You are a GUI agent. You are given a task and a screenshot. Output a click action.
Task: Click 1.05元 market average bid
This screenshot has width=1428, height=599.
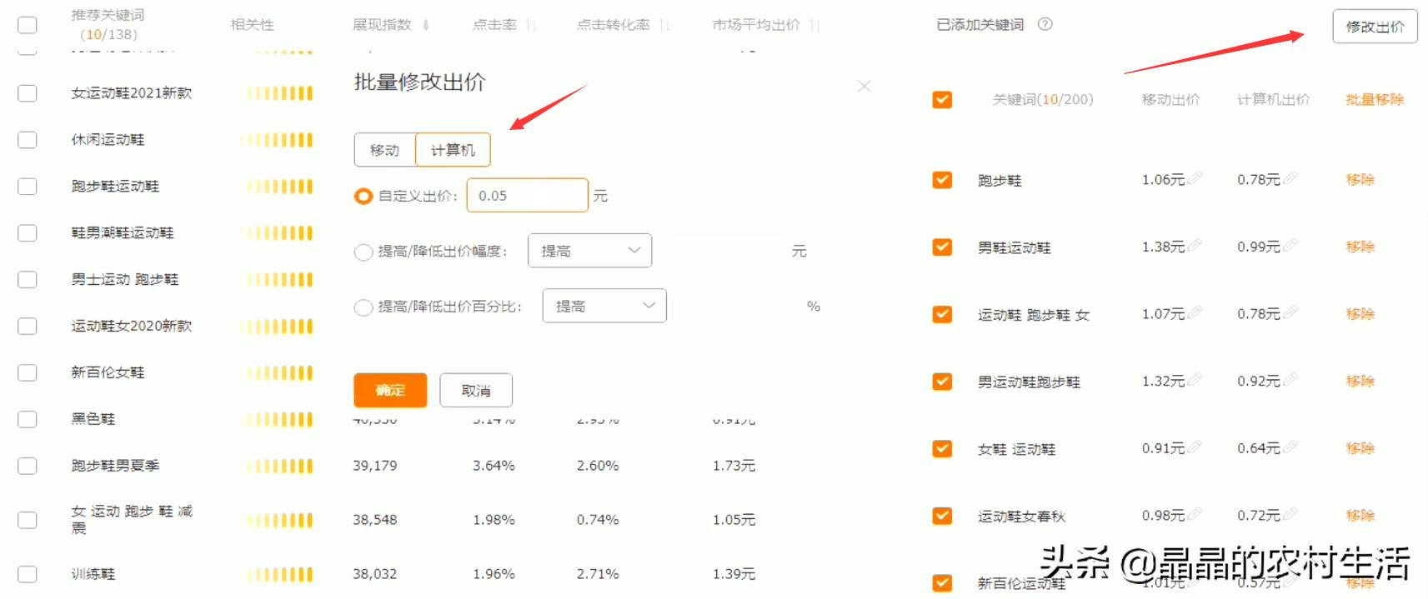pos(734,520)
